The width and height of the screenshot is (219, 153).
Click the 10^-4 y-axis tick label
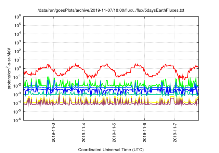[x=17, y=103]
